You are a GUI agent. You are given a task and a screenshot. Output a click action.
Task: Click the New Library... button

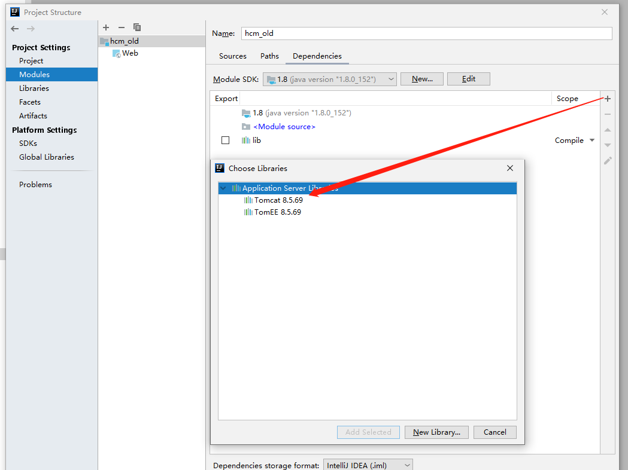pyautogui.click(x=436, y=432)
